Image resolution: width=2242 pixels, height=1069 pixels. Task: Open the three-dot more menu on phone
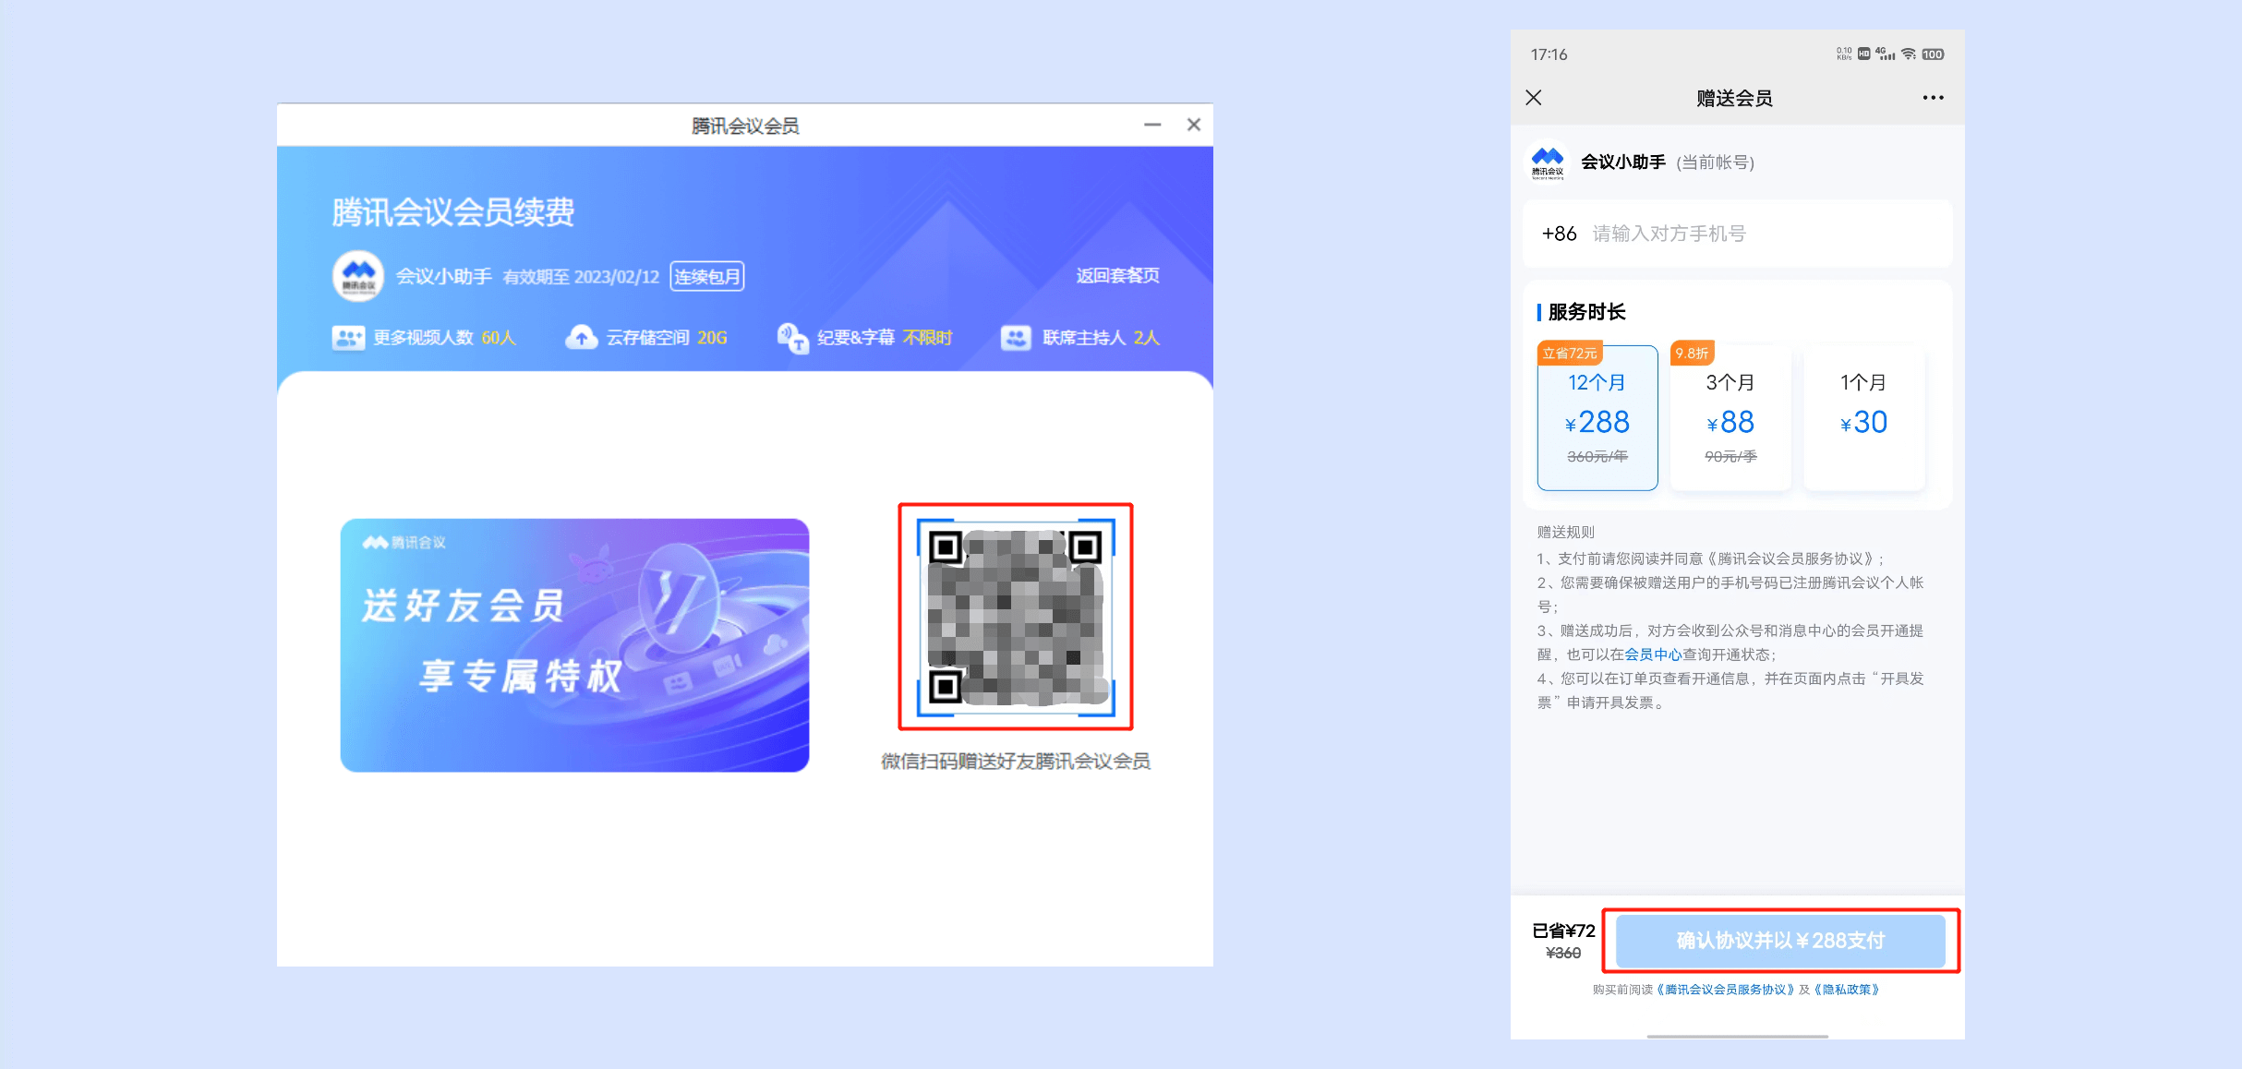[x=1933, y=98]
